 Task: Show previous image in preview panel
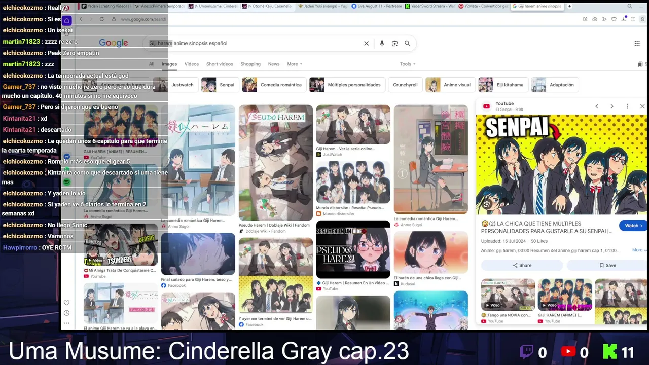597,106
